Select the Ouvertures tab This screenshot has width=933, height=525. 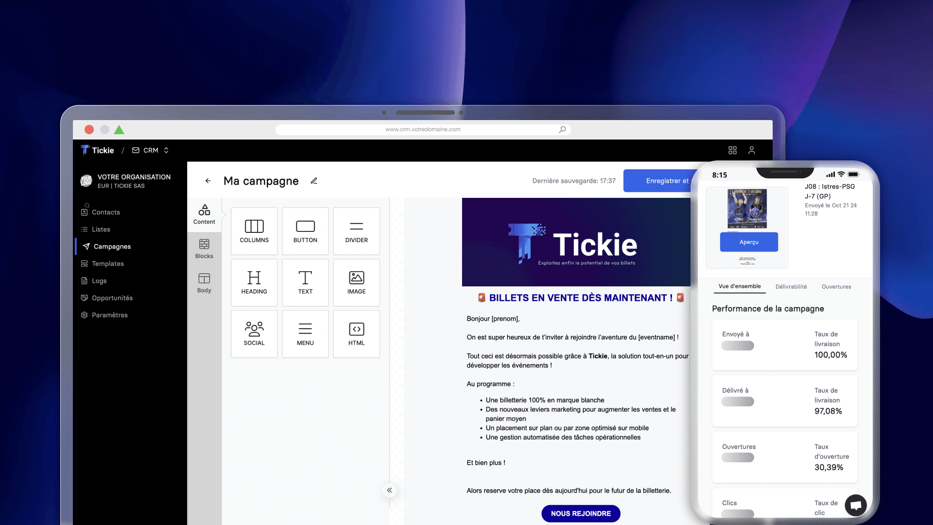coord(836,287)
